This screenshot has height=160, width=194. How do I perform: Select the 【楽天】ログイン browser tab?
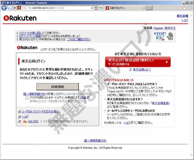pos(125,8)
